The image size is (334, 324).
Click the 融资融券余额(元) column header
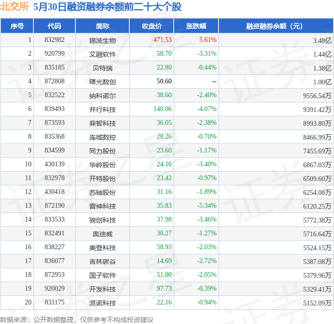276,26
